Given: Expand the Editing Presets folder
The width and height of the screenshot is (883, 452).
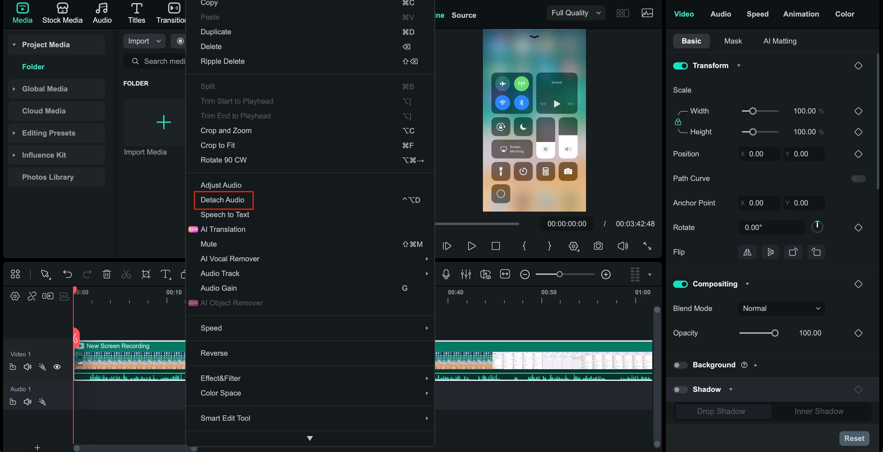Looking at the screenshot, I should pyautogui.click(x=14, y=133).
